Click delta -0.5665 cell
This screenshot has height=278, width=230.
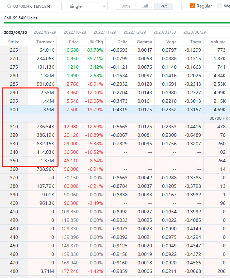point(119,127)
